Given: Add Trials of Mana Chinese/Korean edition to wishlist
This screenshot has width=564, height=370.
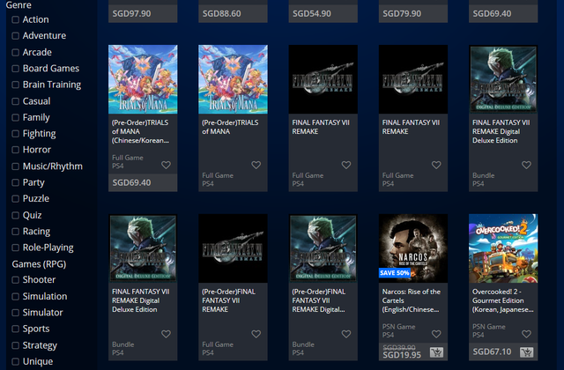Looking at the screenshot, I should [166, 165].
